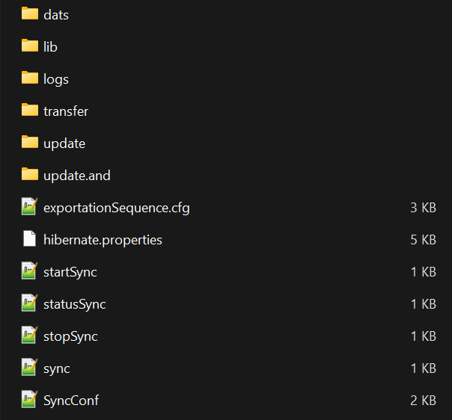Select the lib folder icon
This screenshot has height=420, width=452.
tap(30, 46)
